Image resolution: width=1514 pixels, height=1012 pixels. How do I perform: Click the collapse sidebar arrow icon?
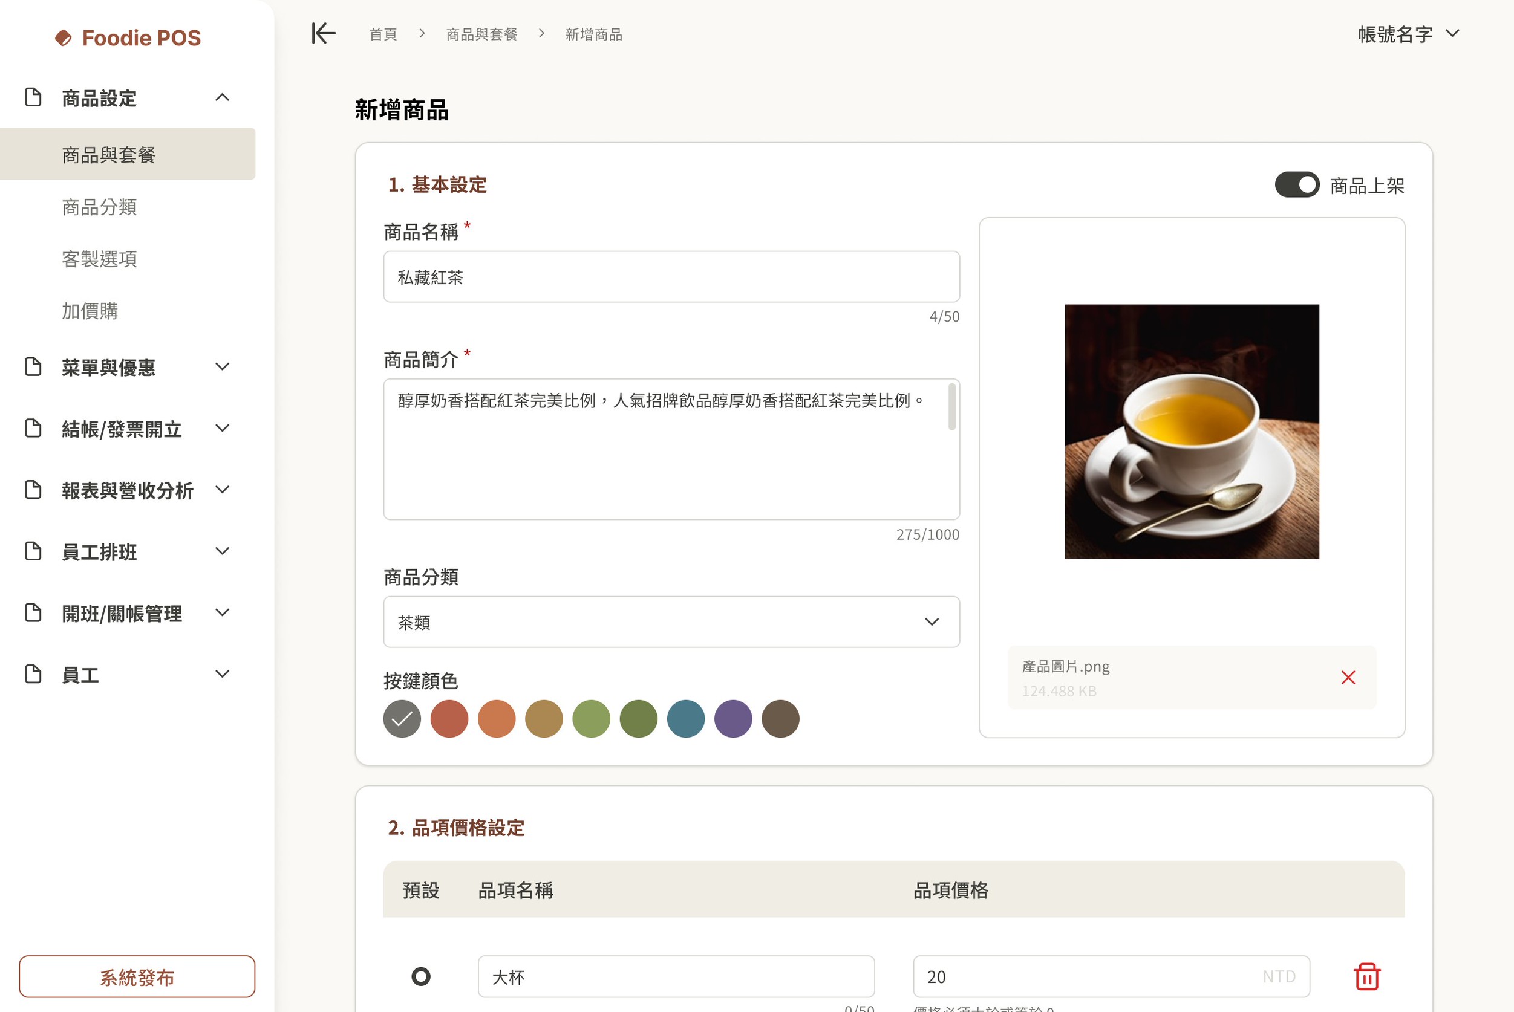pos(324,33)
